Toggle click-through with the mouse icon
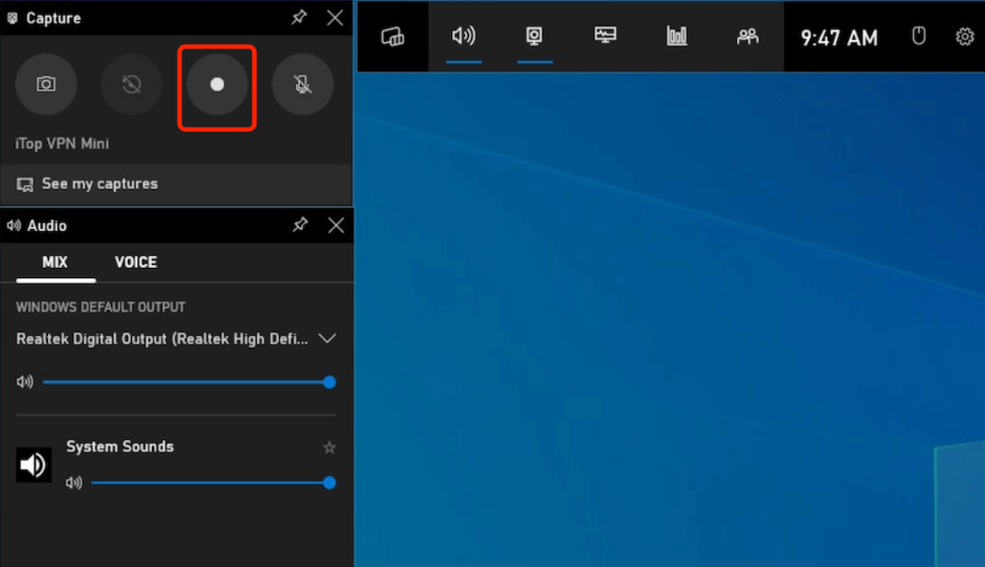Viewport: 985px width, 567px height. pos(919,36)
